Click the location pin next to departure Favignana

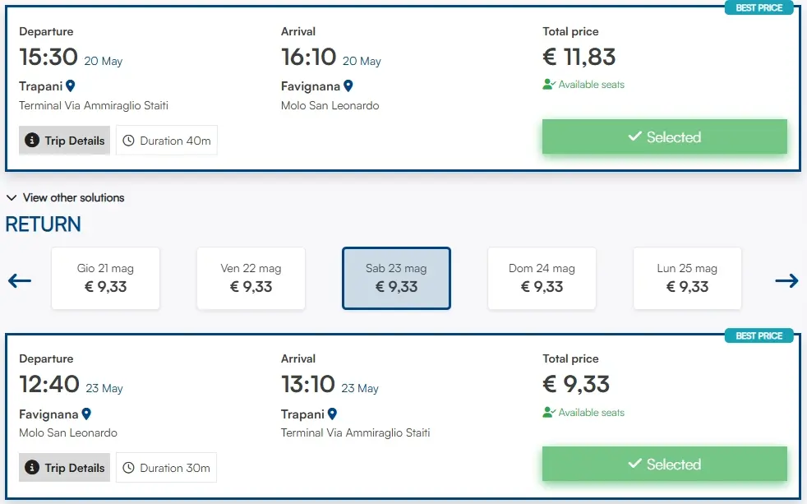86,414
